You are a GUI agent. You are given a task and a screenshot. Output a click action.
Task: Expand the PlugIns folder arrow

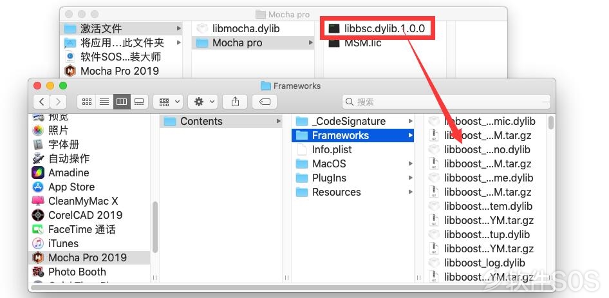point(410,178)
